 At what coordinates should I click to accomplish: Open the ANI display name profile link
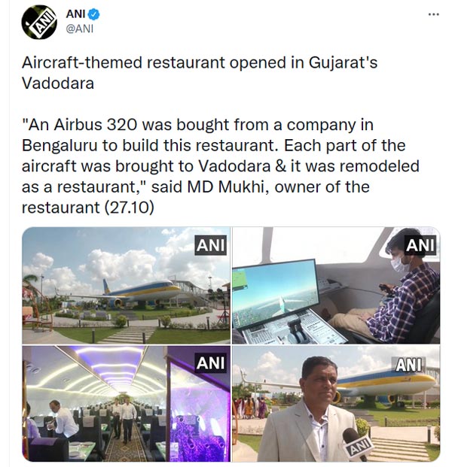[x=75, y=14]
